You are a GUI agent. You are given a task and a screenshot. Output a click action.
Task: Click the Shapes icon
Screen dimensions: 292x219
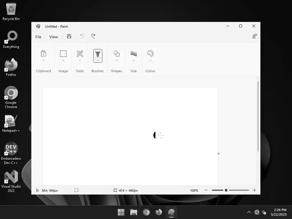[x=117, y=54]
